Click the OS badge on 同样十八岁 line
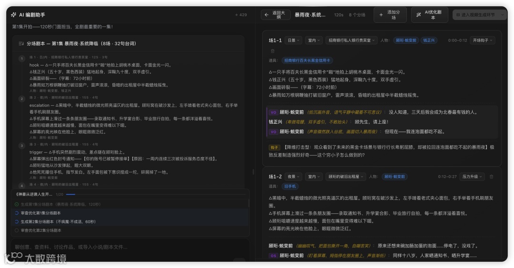This screenshot has height=268, width=514. click(273, 256)
